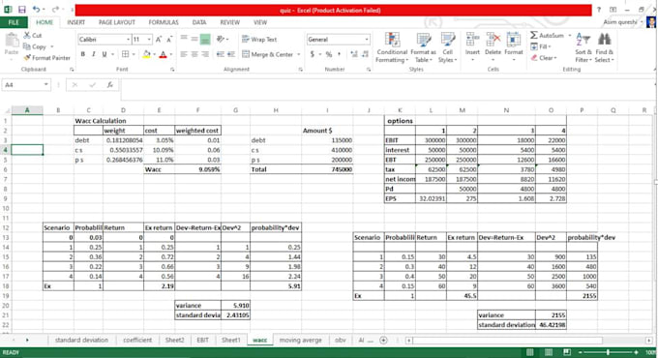Expand the Name Box dropdown arrow
This screenshot has width=658, height=358.
(45, 85)
